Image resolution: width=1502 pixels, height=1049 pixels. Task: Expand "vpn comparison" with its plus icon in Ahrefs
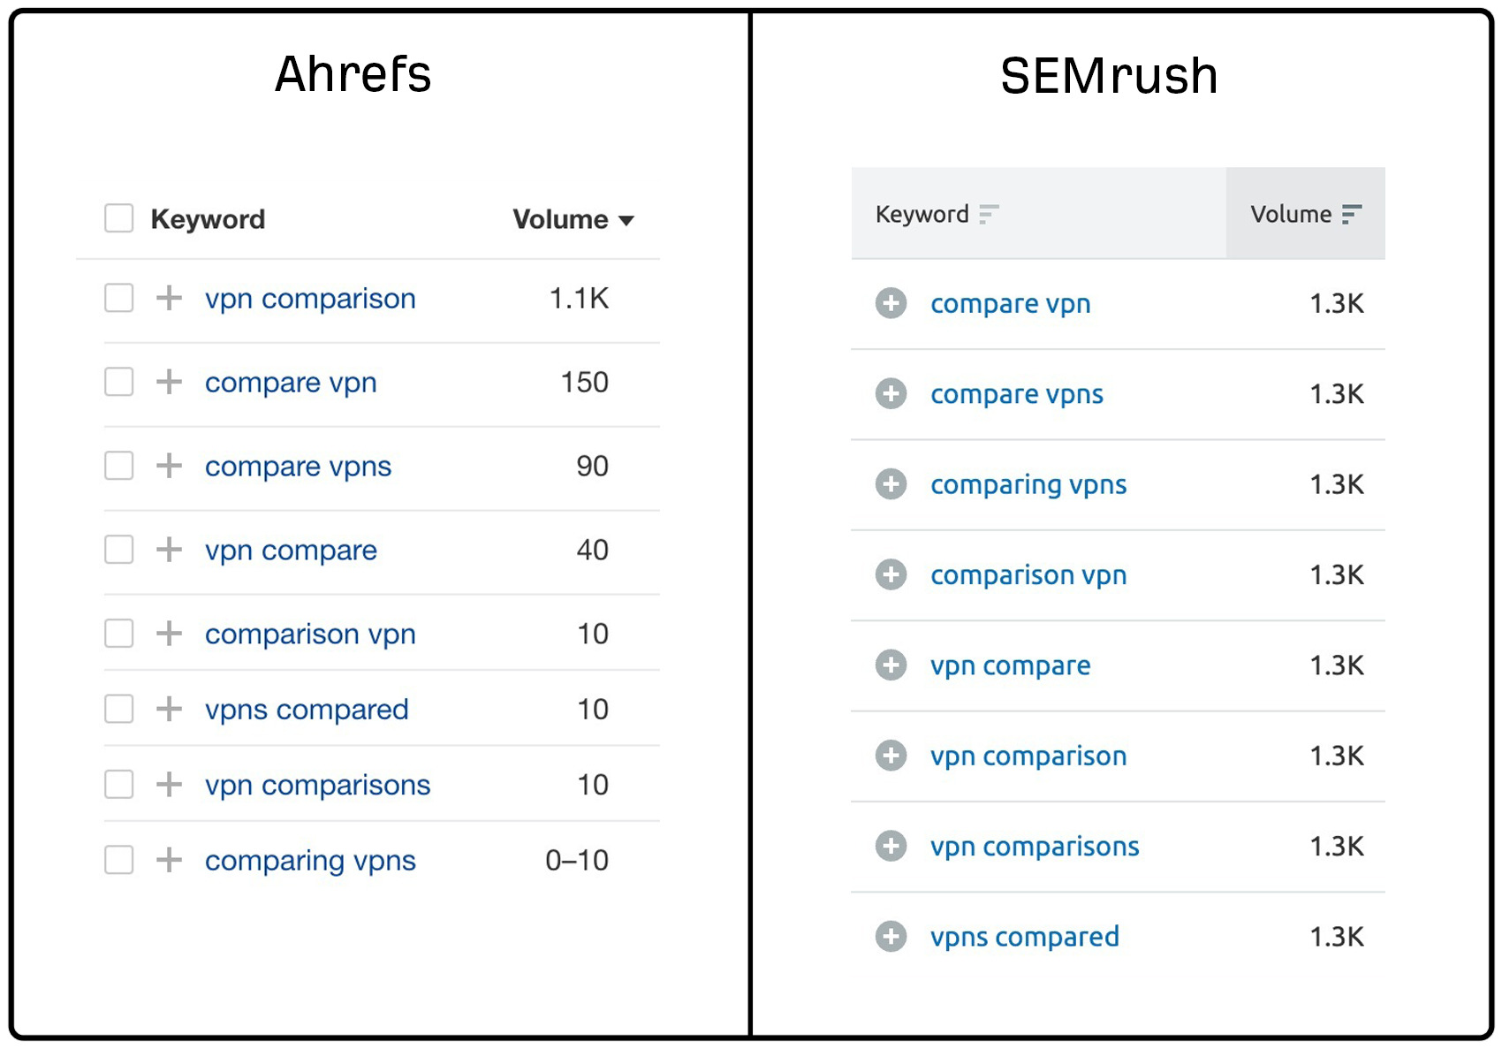tap(167, 298)
